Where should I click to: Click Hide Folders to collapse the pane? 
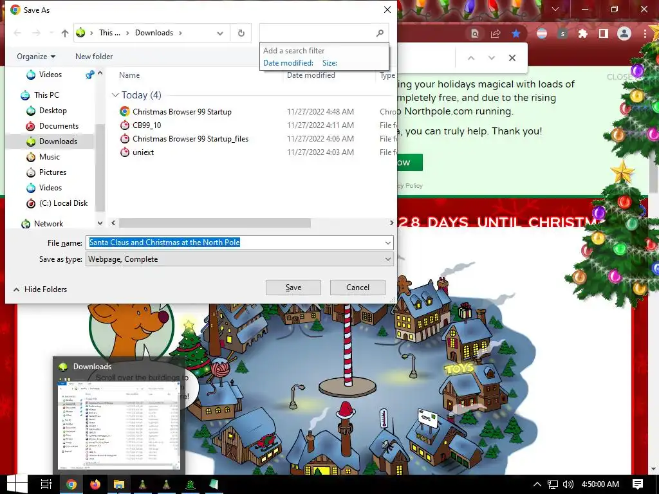[x=41, y=289]
